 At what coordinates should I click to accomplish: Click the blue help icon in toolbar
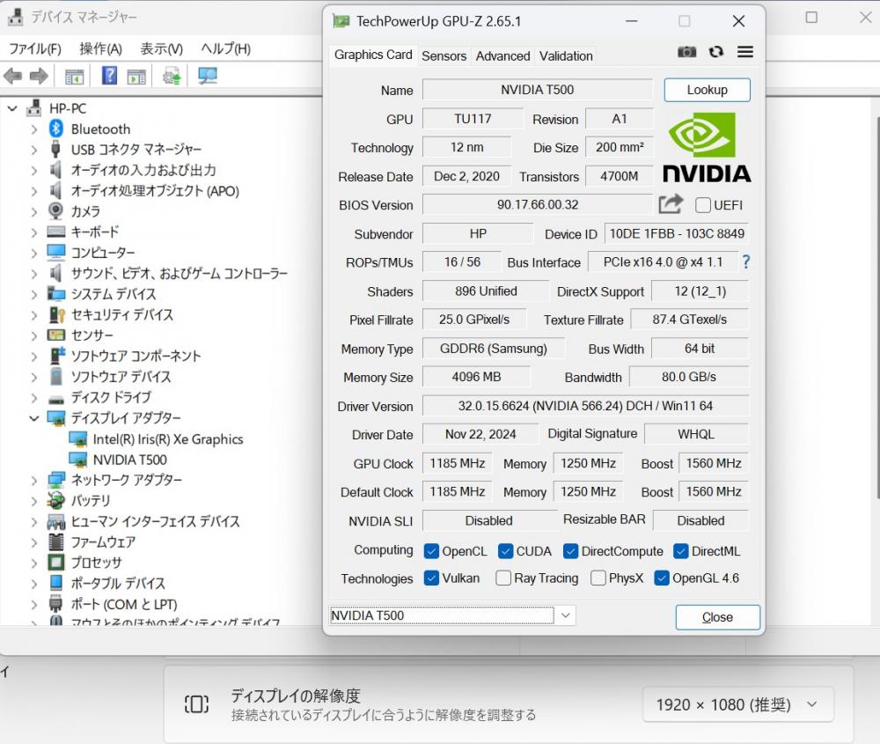[109, 75]
